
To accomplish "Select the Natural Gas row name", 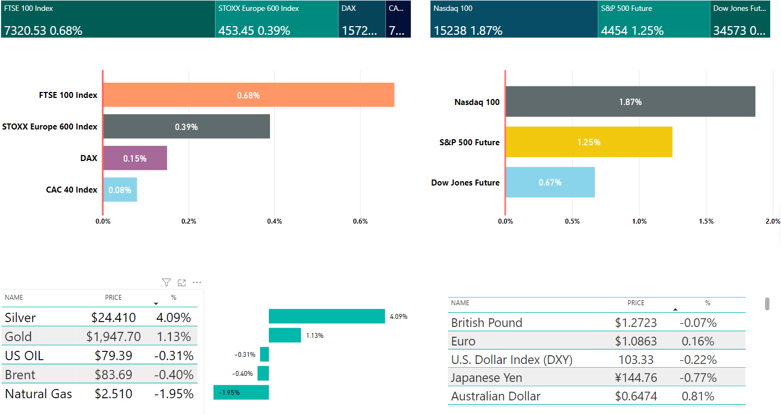I will (x=39, y=394).
